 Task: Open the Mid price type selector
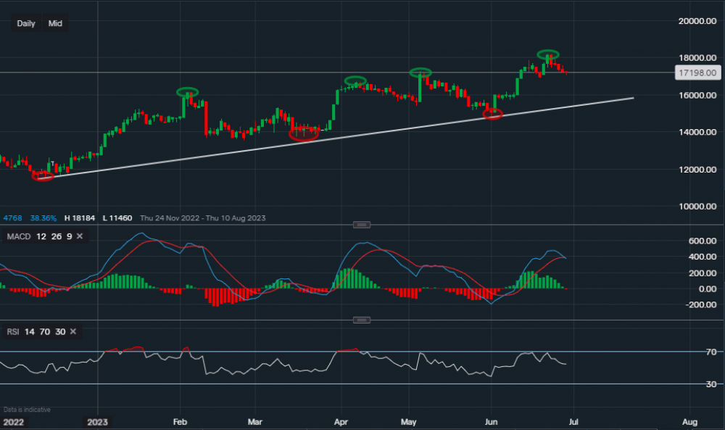[55, 23]
